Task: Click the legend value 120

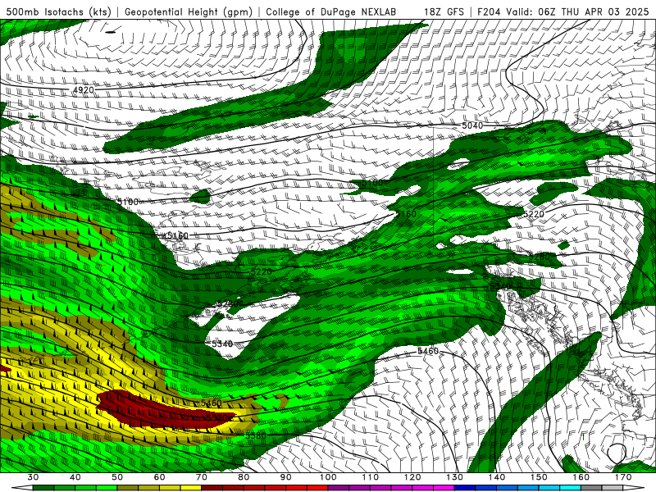Action: point(412,477)
